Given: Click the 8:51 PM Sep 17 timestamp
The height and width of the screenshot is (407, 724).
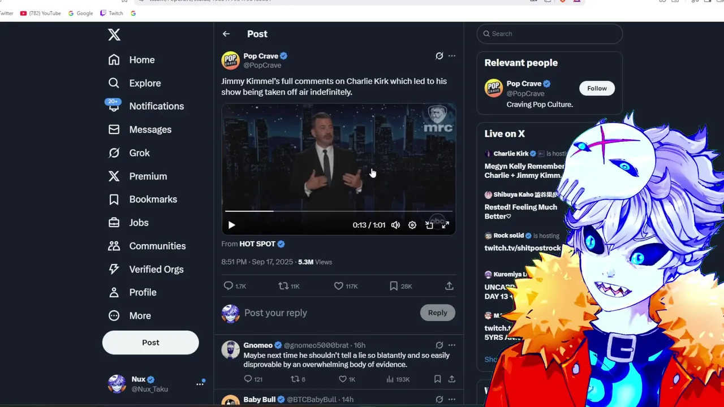Looking at the screenshot, I should point(257,262).
